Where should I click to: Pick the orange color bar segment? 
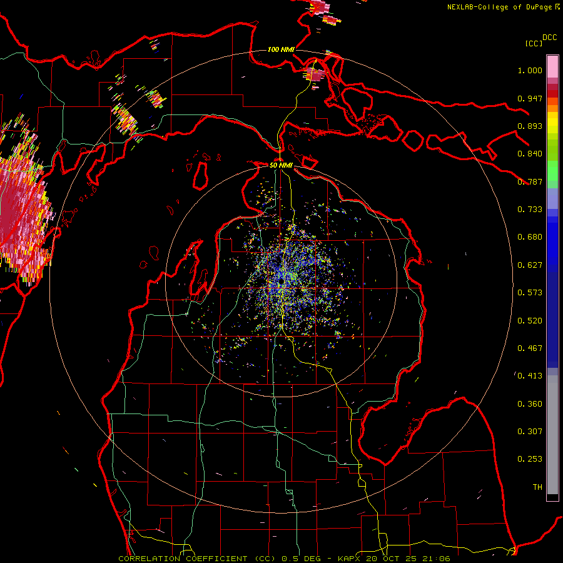coord(552,108)
